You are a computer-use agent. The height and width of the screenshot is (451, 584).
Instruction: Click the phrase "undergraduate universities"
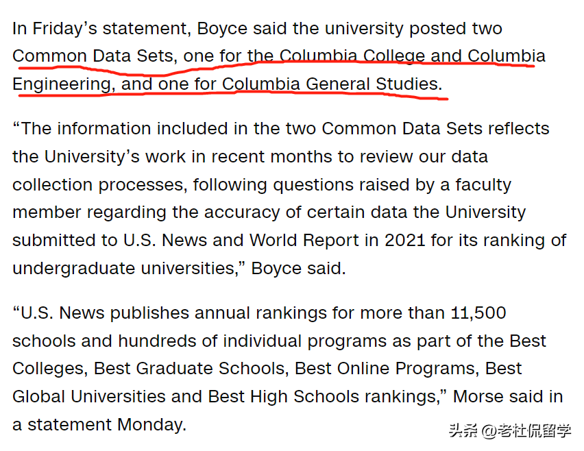[x=124, y=268]
